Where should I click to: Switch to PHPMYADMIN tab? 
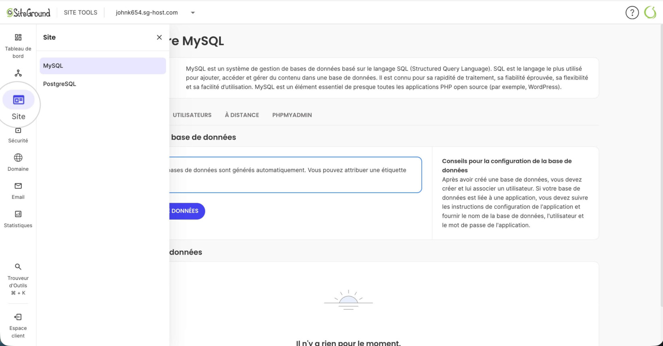(x=292, y=115)
